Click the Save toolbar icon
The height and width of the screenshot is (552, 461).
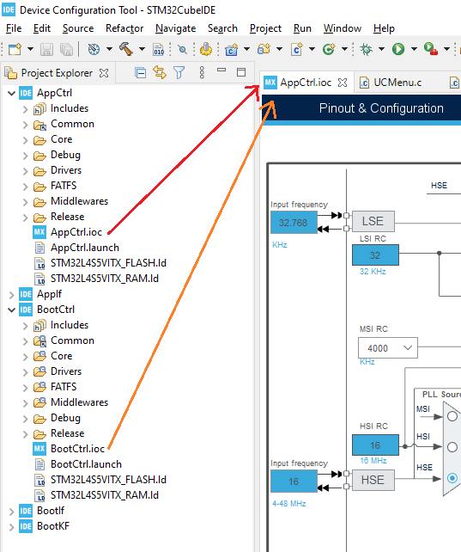(x=46, y=49)
